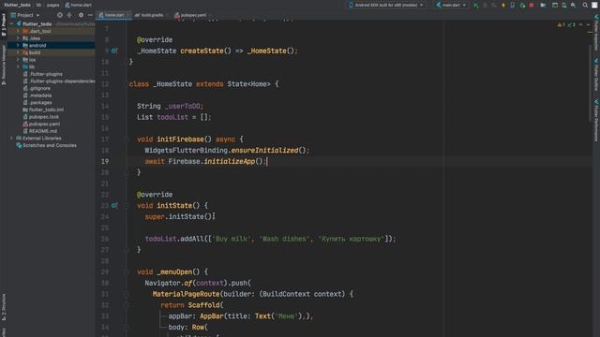
Task: Click Expand All crosshair icon in Project panel
Action: 69,15
